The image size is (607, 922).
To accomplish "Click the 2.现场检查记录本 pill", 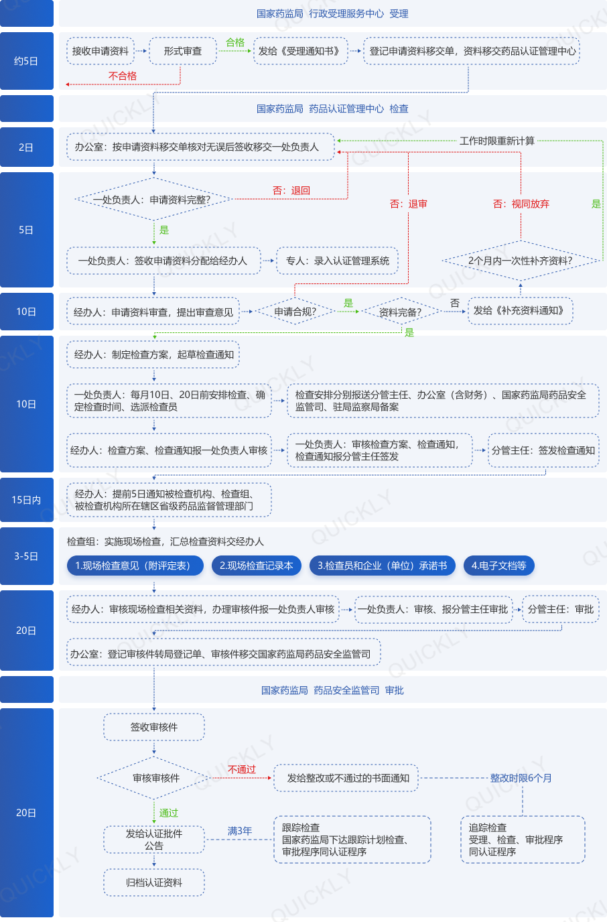I will tap(256, 566).
